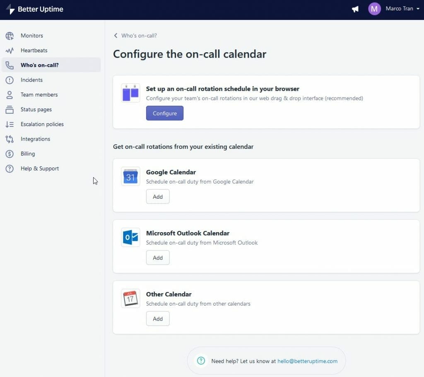Click the Configure button for rotation schedule

pyautogui.click(x=164, y=113)
